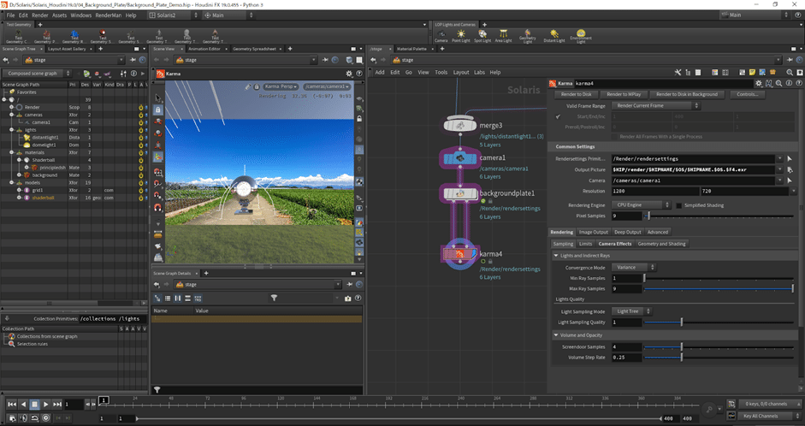
Task: Enable the Simplified Shading checkbox
Action: click(679, 205)
